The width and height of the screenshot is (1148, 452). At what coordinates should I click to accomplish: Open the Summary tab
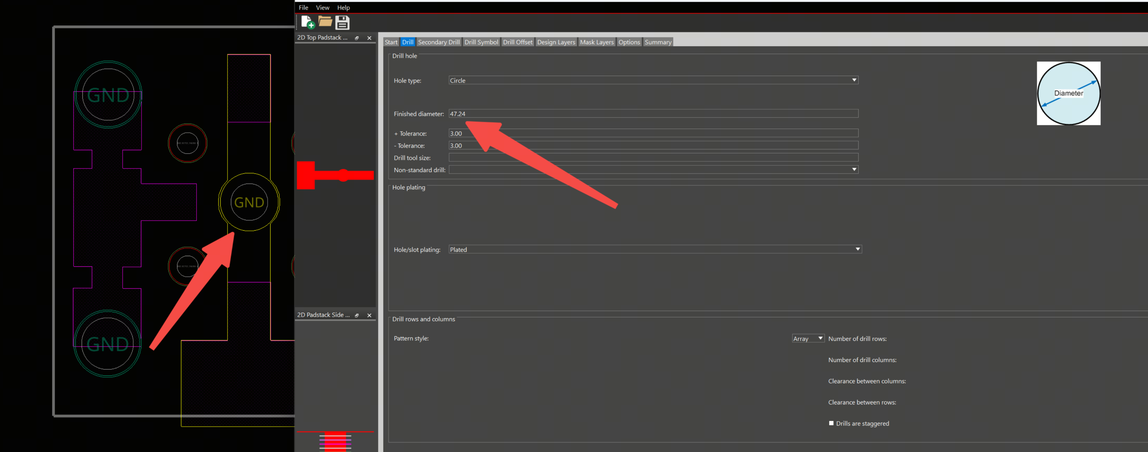pos(657,42)
